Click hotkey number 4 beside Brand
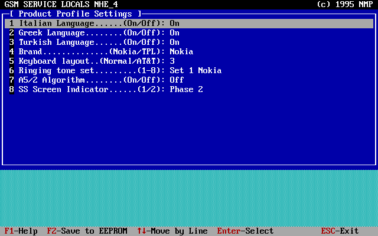Screen dimensions: 378x236 [x=11, y=52]
